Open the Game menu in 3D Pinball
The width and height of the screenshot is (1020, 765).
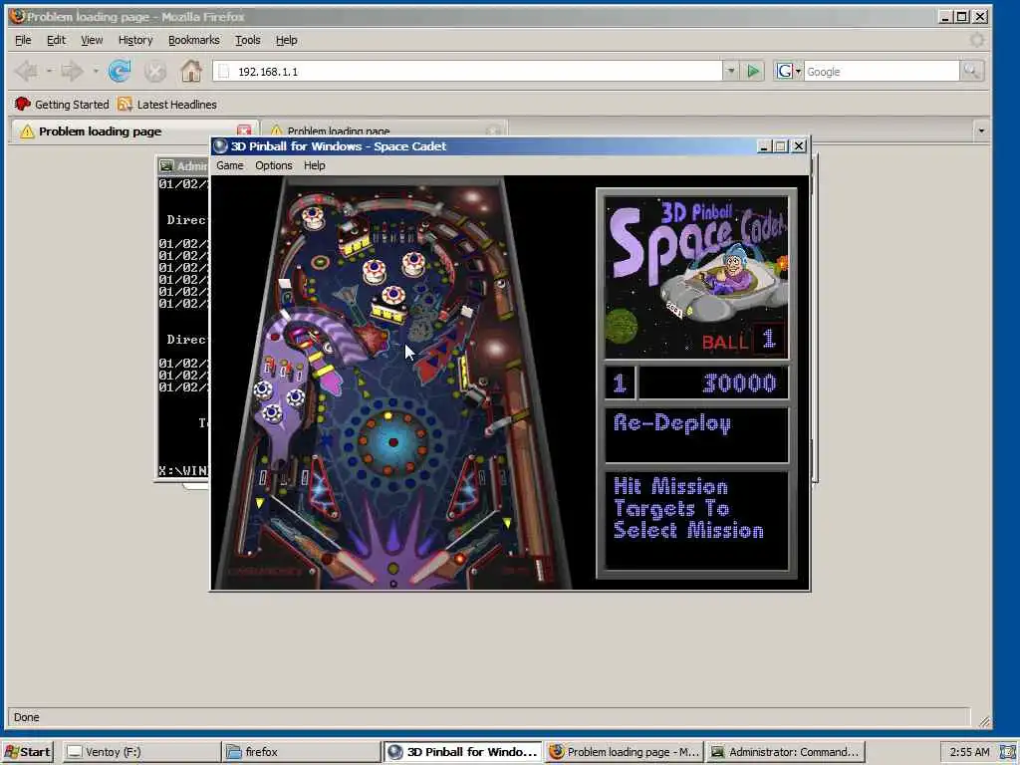(230, 165)
